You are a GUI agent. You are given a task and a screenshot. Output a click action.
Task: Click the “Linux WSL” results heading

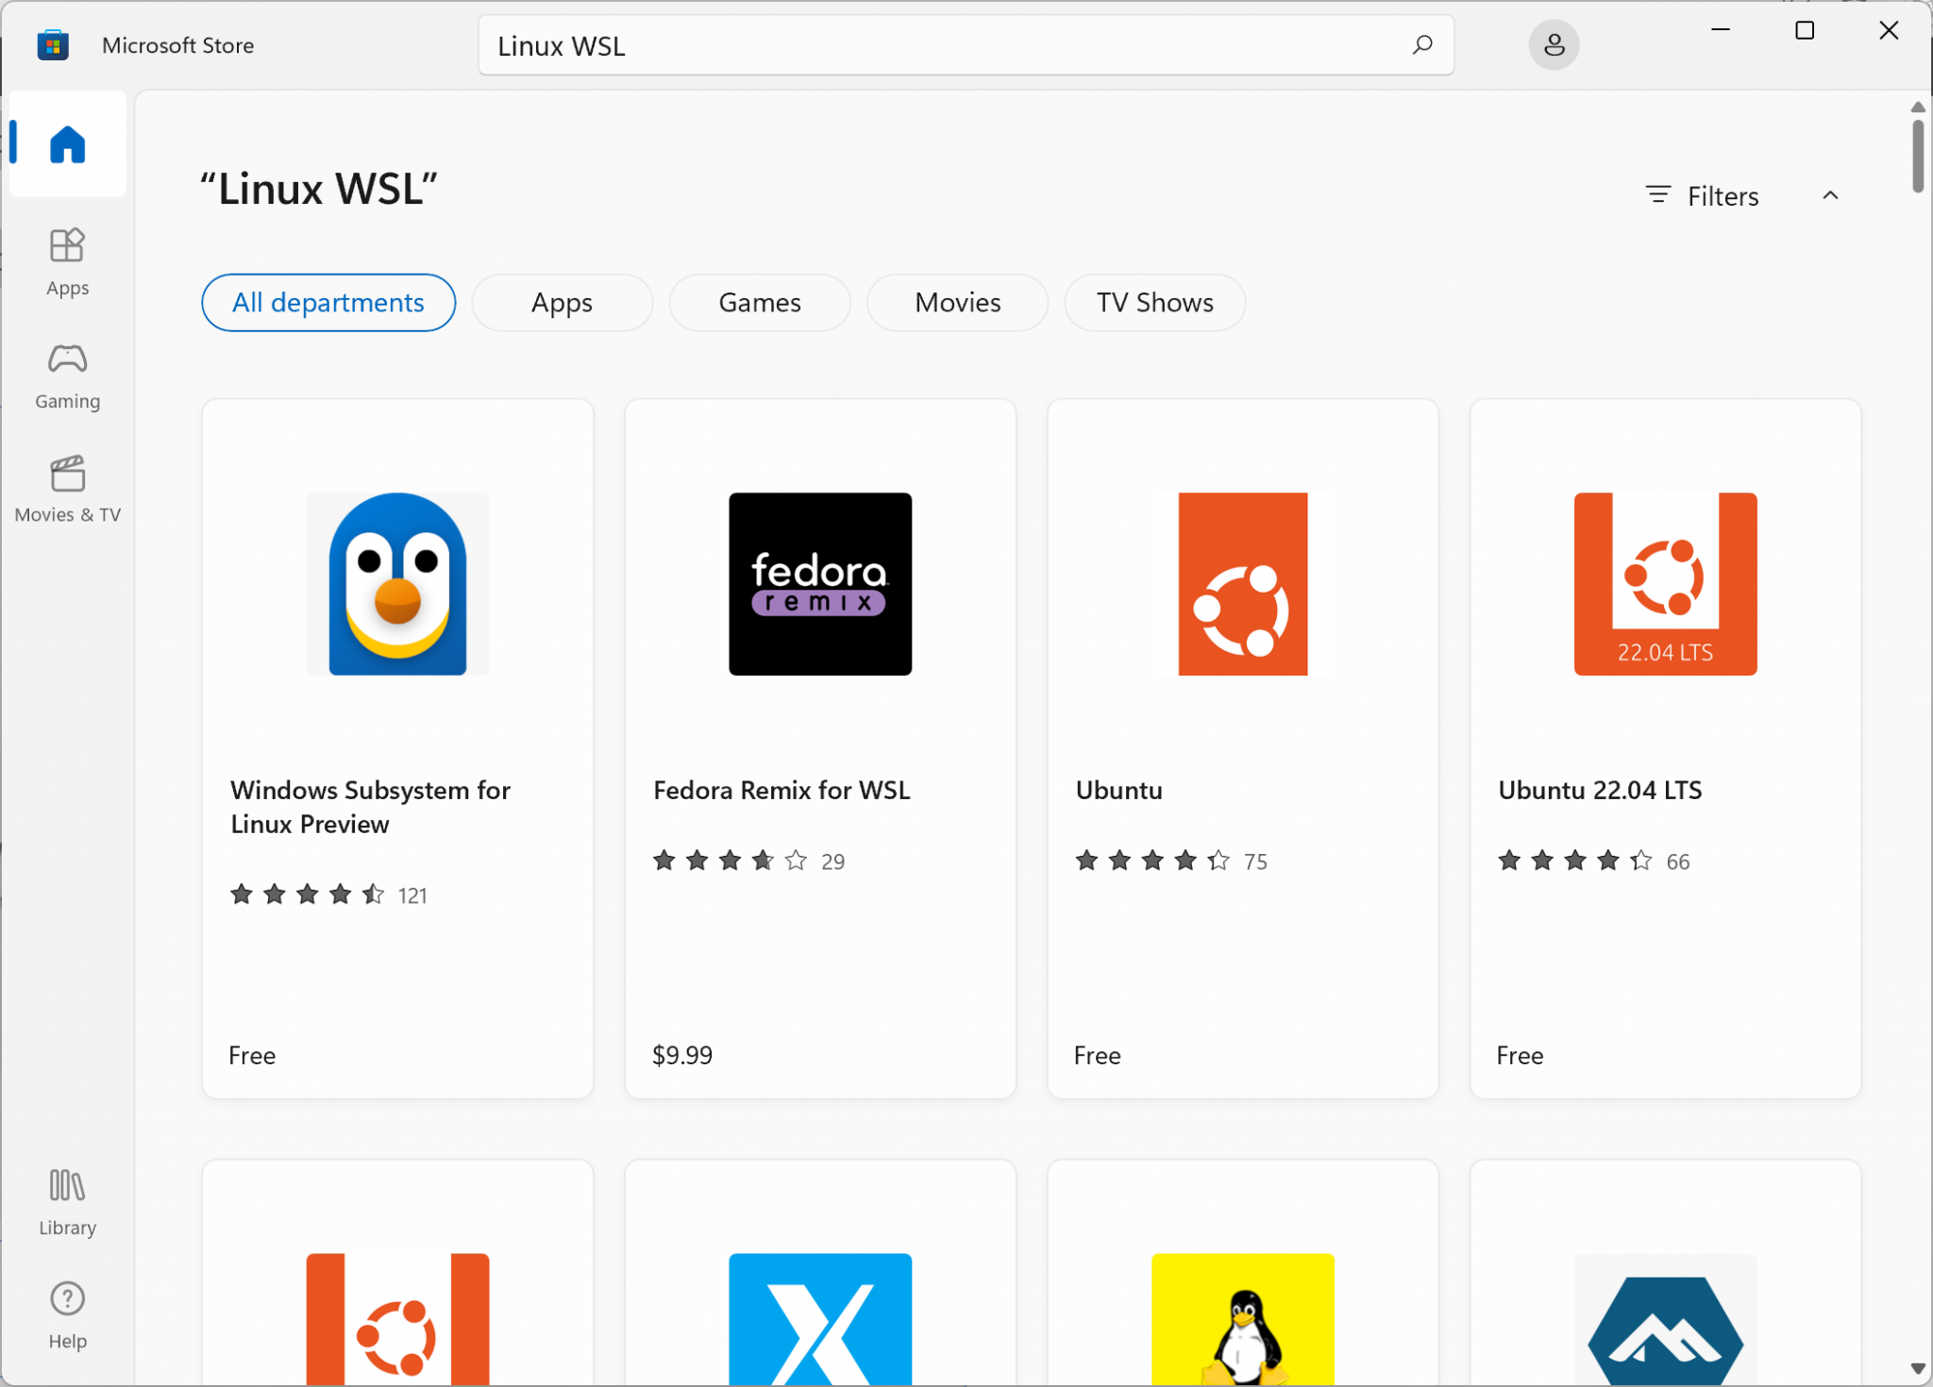point(318,189)
